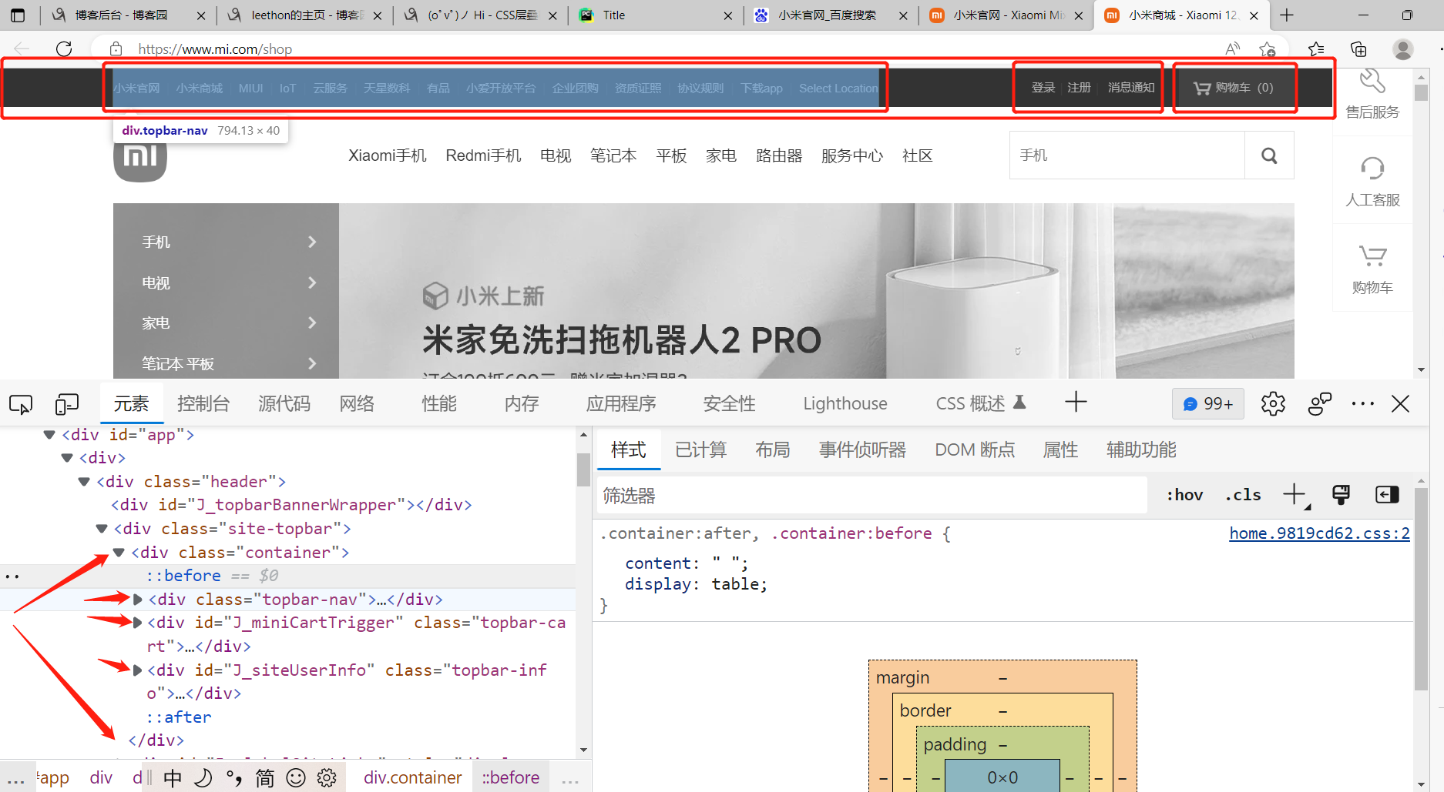
Task: Toggle the .cls element classes panel
Action: (x=1243, y=495)
